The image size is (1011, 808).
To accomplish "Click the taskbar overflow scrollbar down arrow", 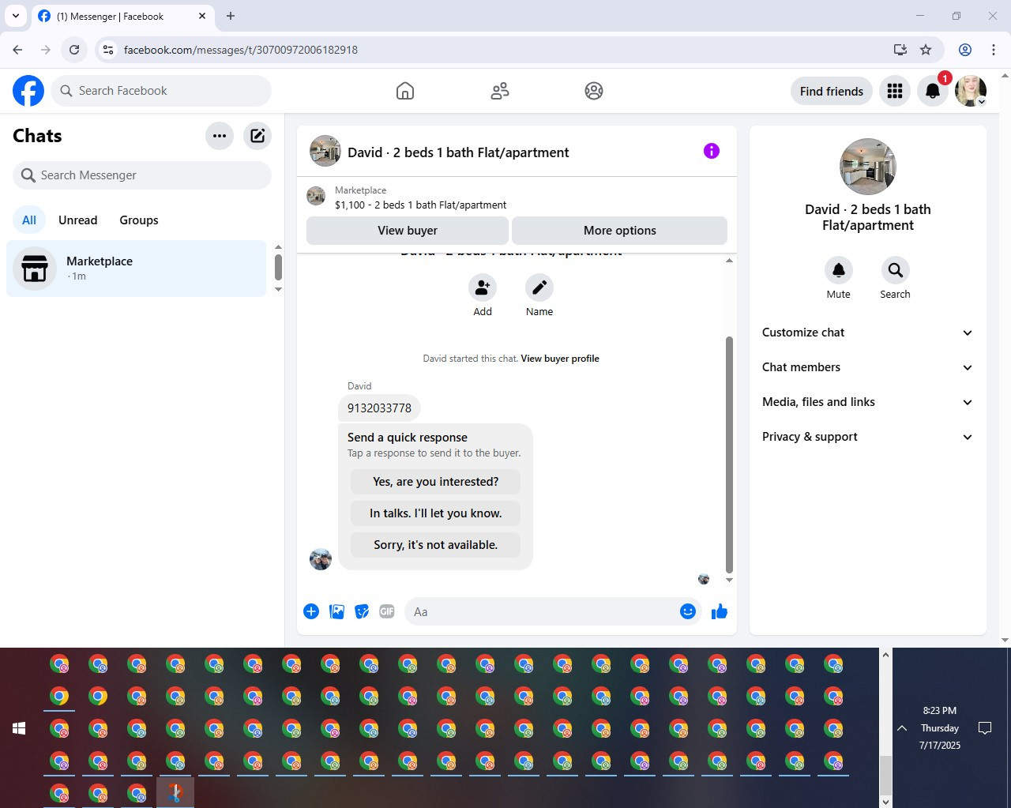I will click(x=885, y=801).
